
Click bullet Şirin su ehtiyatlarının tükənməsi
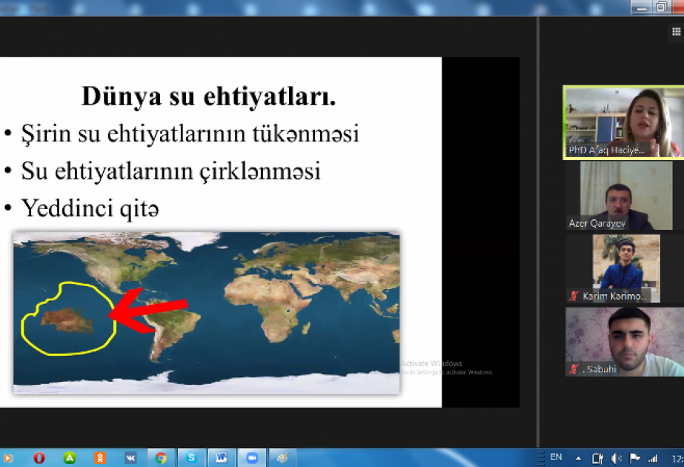pyautogui.click(x=190, y=133)
